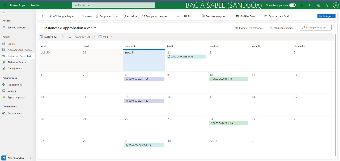The height and width of the screenshot is (161, 340).
Task: Click Supprimer in the command bar
Action: pos(104,16)
